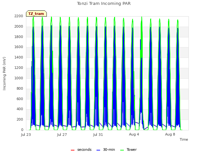
Task: Toggle the seconds legend entry
Action: (x=81, y=149)
